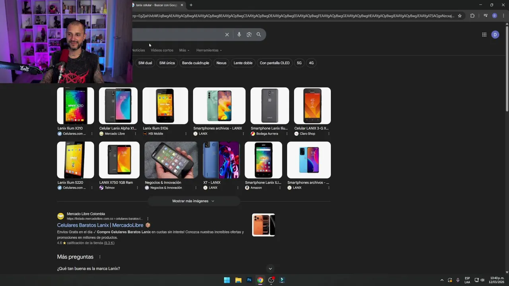Apply Con pantalla OLED filter chip
The width and height of the screenshot is (509, 286).
point(275,63)
